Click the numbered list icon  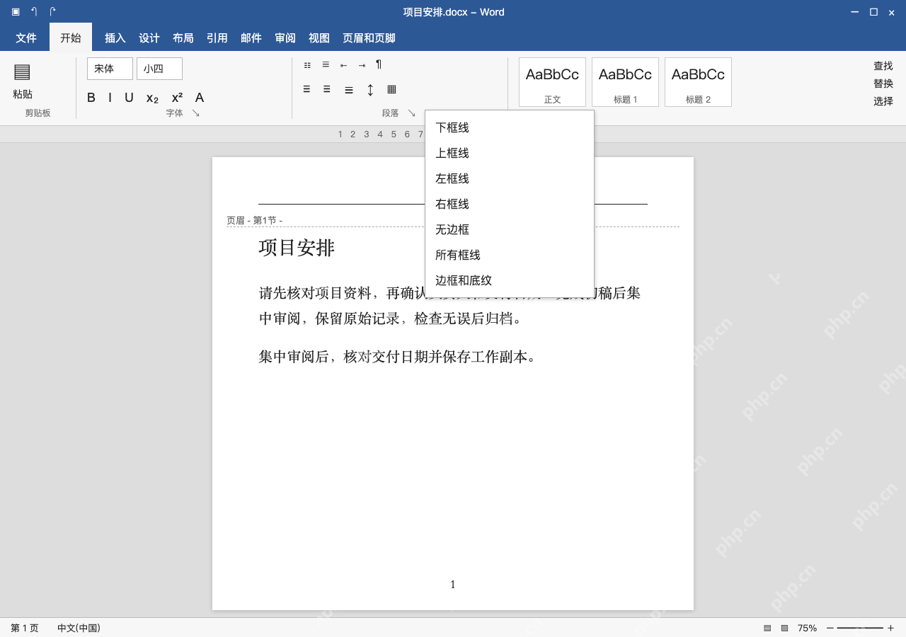point(326,64)
